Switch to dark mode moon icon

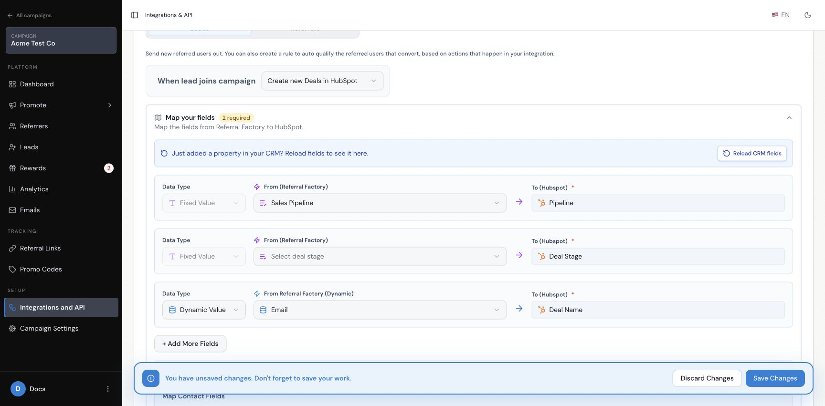[808, 15]
